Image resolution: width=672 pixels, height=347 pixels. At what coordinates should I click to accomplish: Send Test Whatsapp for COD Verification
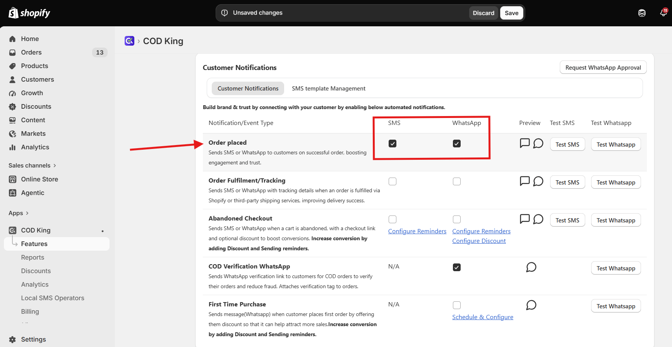[x=616, y=268]
